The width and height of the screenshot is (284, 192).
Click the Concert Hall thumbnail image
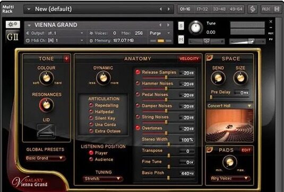(229, 125)
